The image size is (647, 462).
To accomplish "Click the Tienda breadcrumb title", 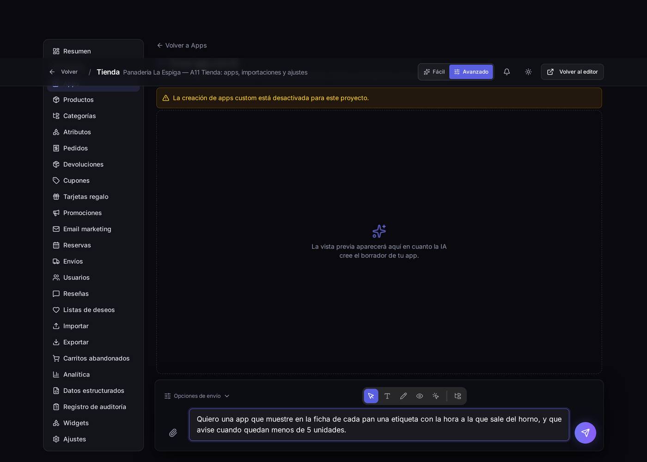I will [x=108, y=72].
